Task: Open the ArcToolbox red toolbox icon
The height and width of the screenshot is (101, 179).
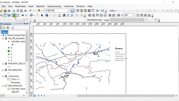Action: (x=89, y=11)
